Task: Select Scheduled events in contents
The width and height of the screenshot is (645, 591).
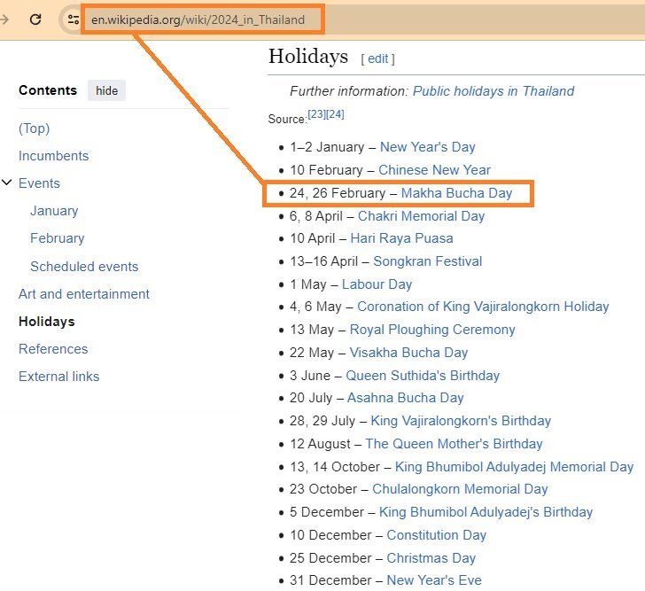Action: pos(84,267)
